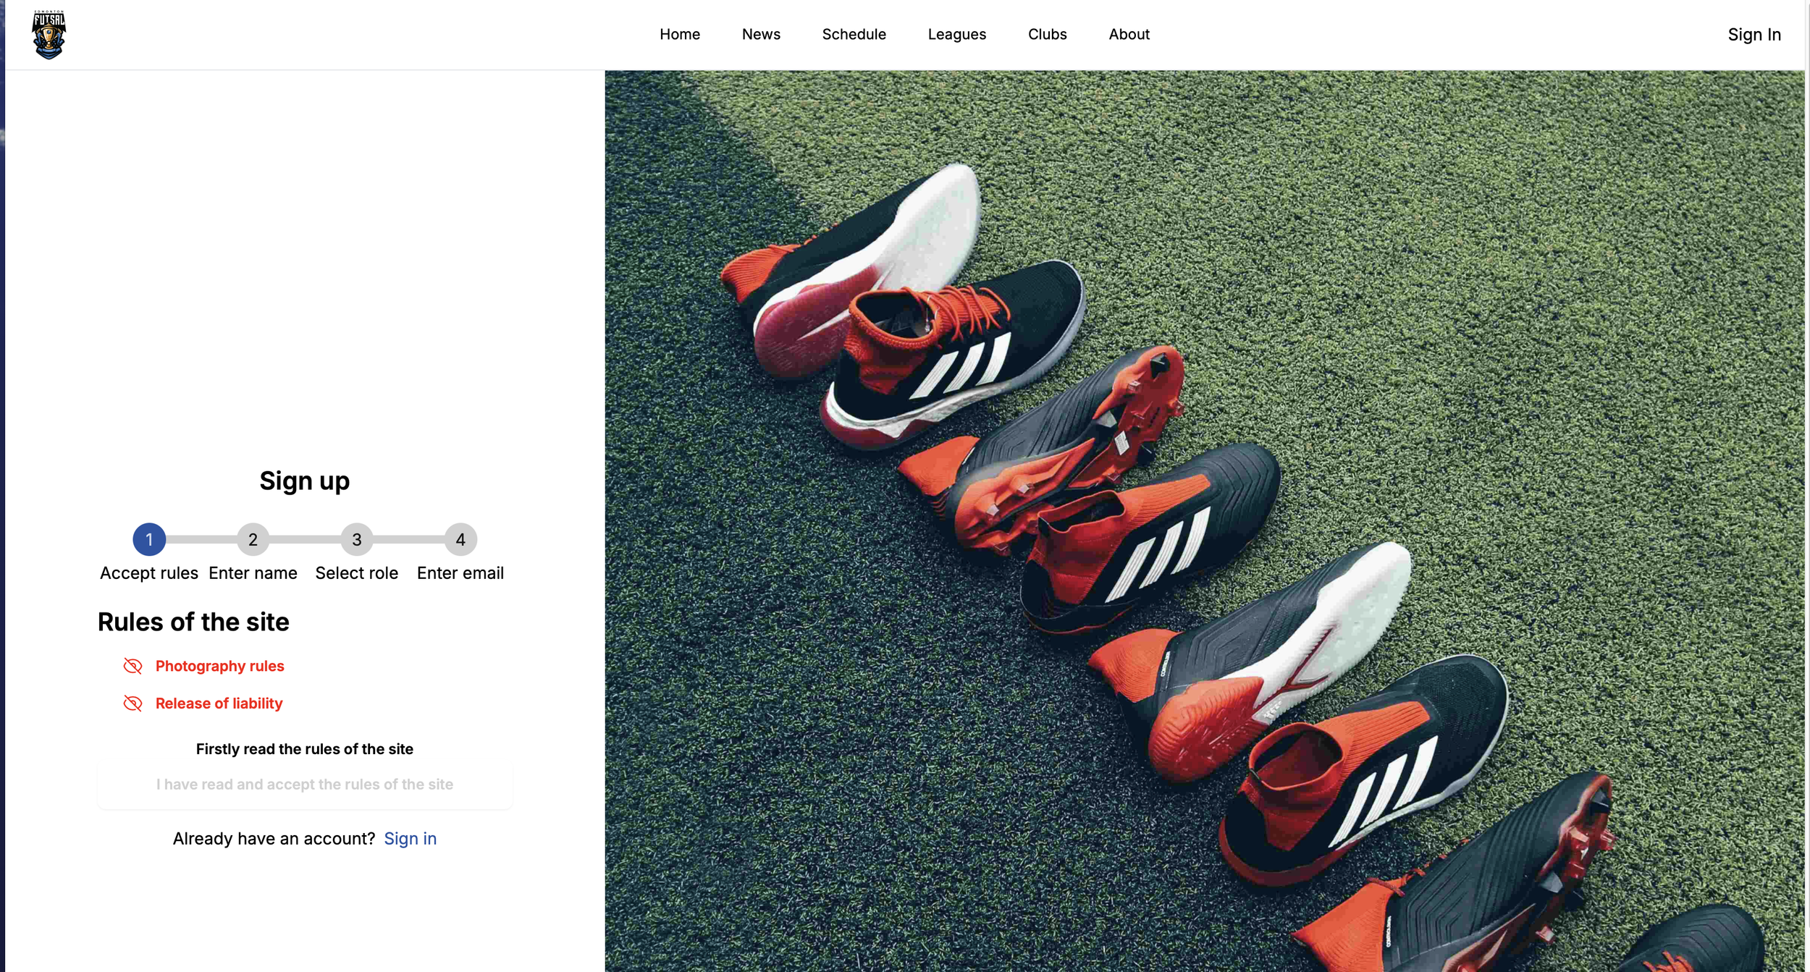Click Sign in link below form

(410, 838)
